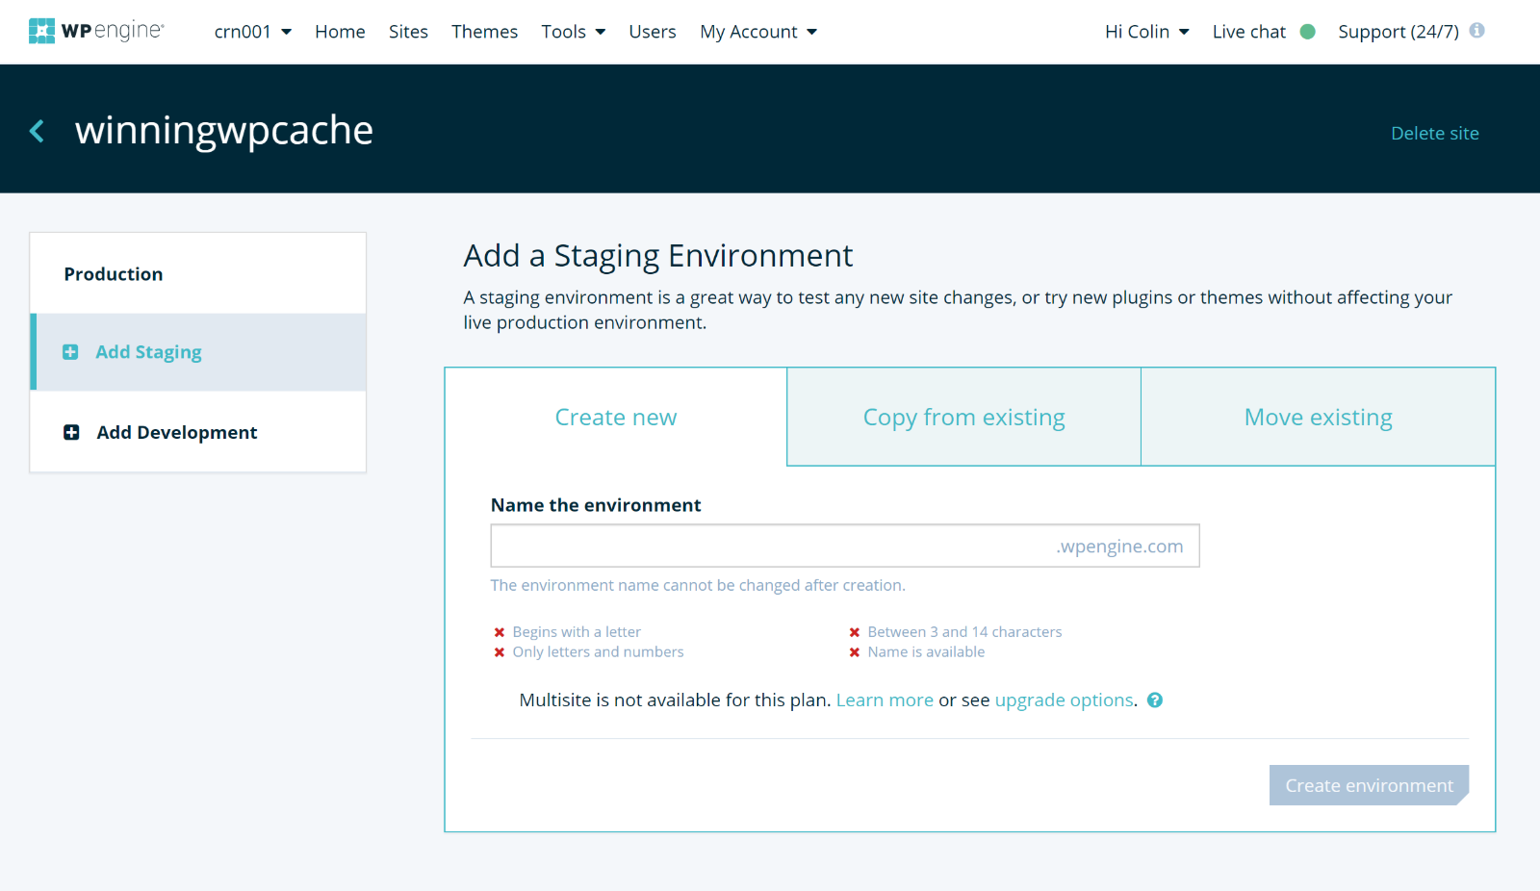
Task: Click the 'Name the environment' label
Action: pyautogui.click(x=596, y=505)
